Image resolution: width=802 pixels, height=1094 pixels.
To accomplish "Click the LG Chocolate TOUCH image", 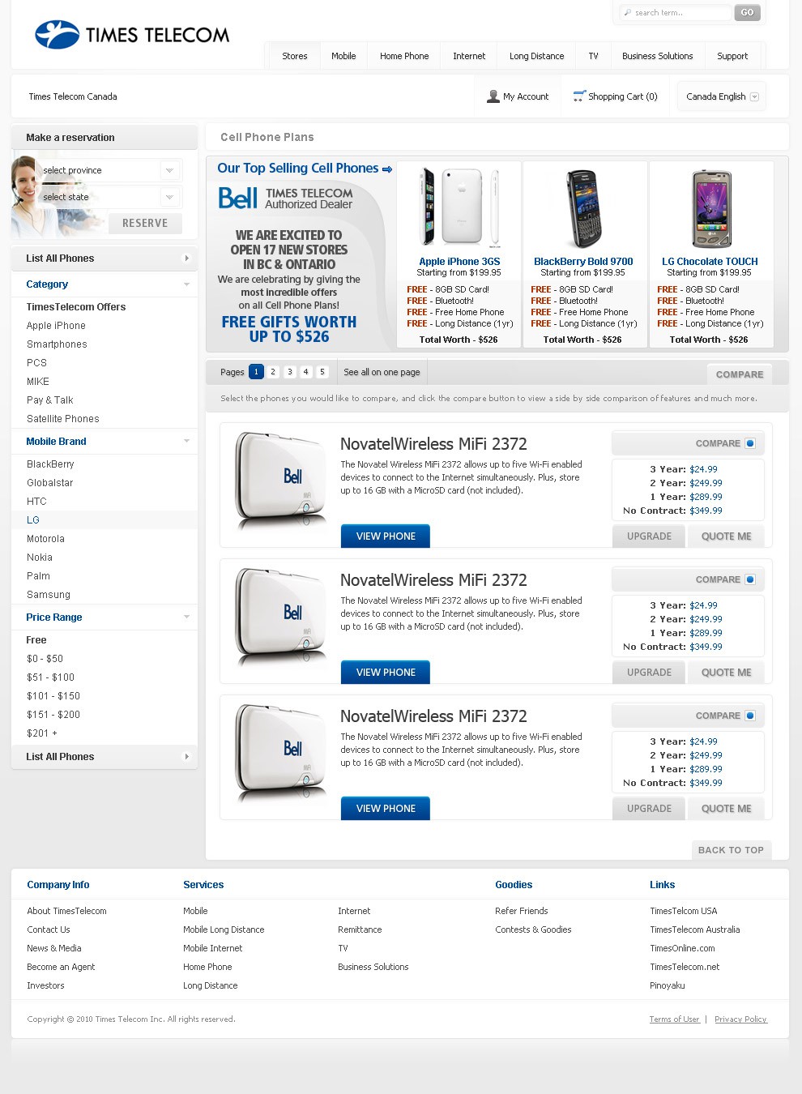I will (711, 208).
